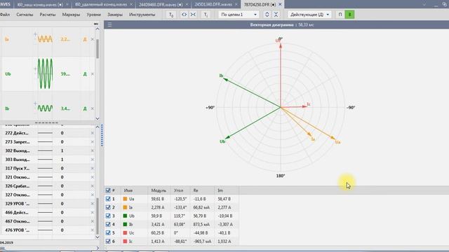Click the expand horizontally arrows icon
This screenshot has width=449, height=252.
184,15
